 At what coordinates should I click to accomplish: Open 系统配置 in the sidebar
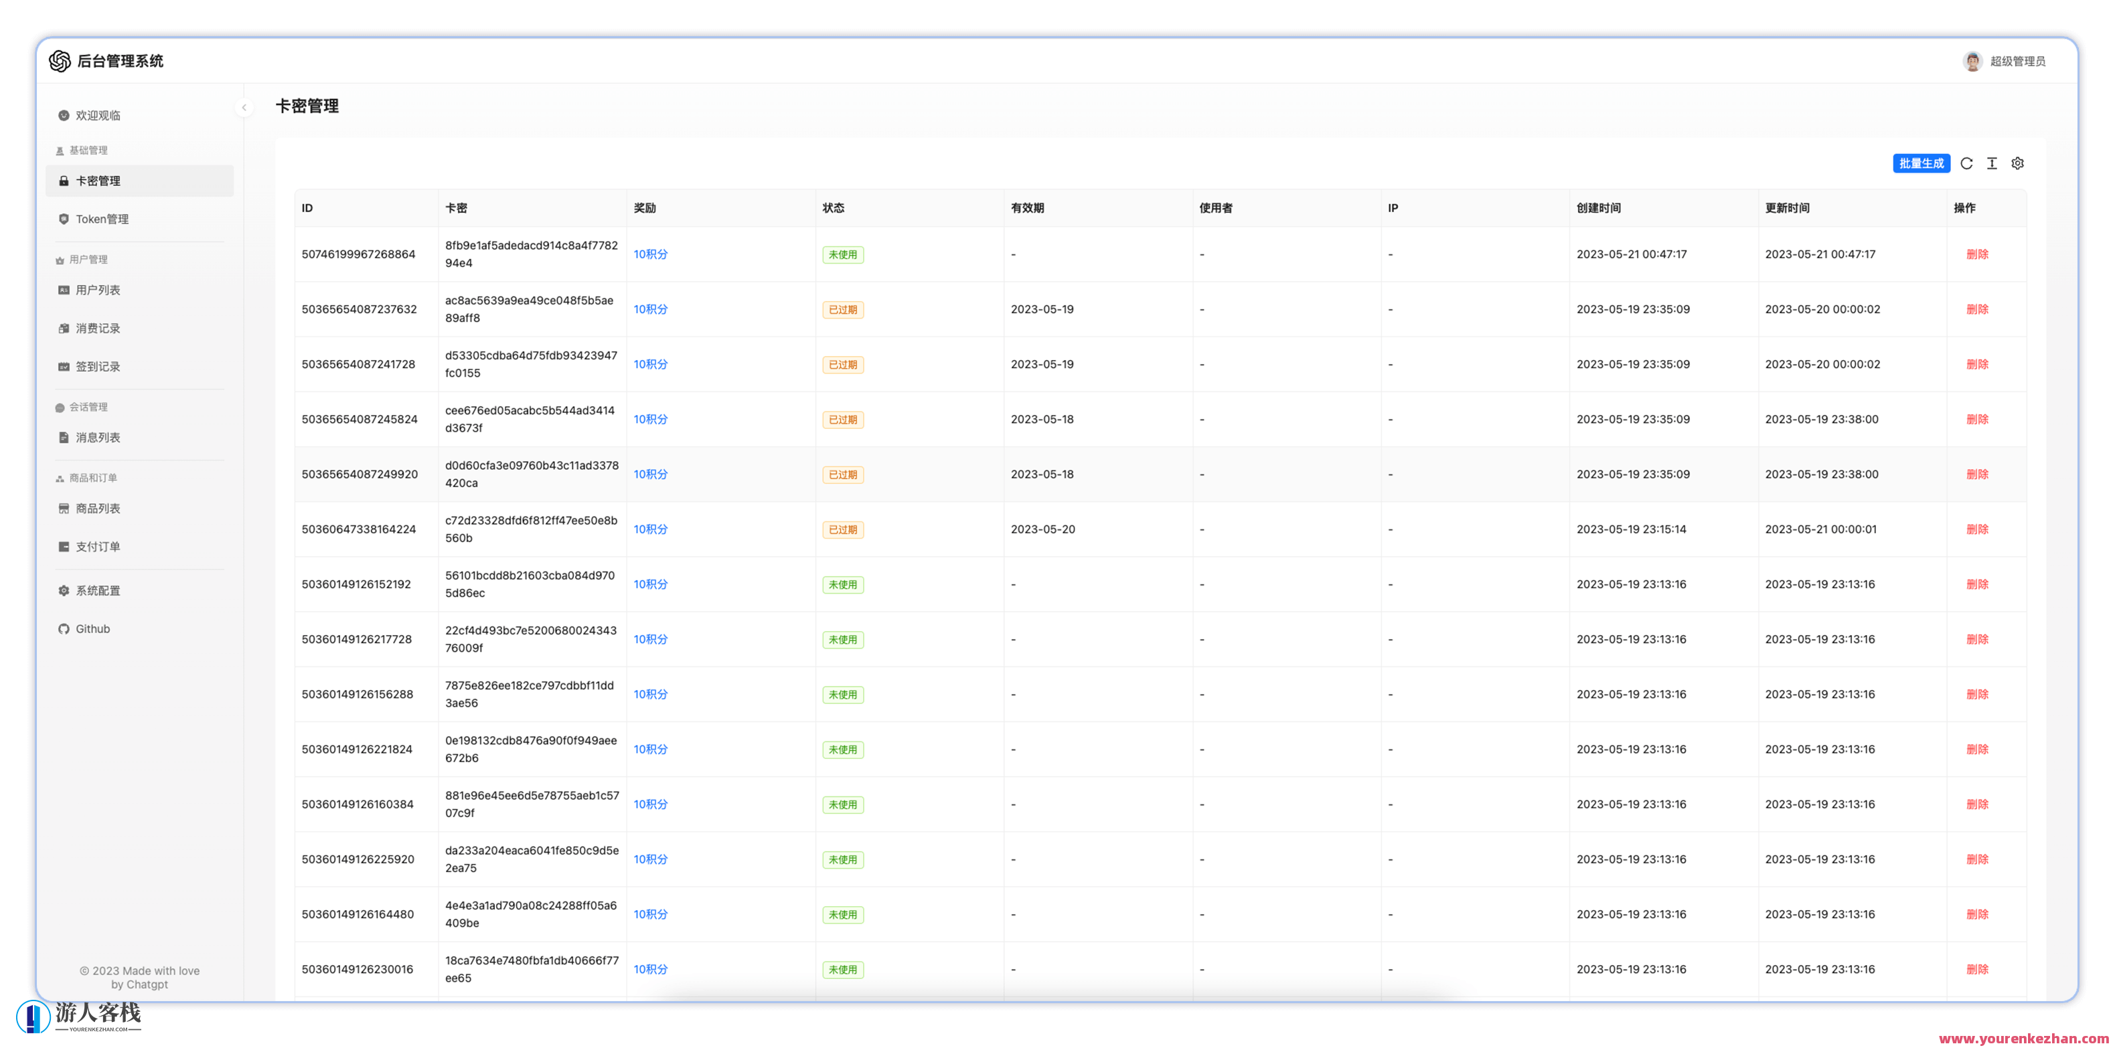point(98,590)
